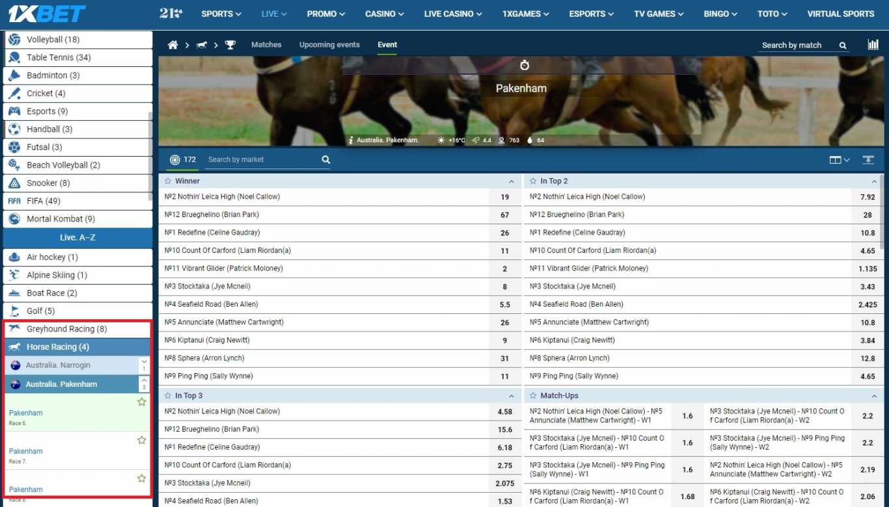889x507 pixels.
Task: Bet on Nothin' Leica High In Top 2 odds 7.92
Action: click(868, 197)
